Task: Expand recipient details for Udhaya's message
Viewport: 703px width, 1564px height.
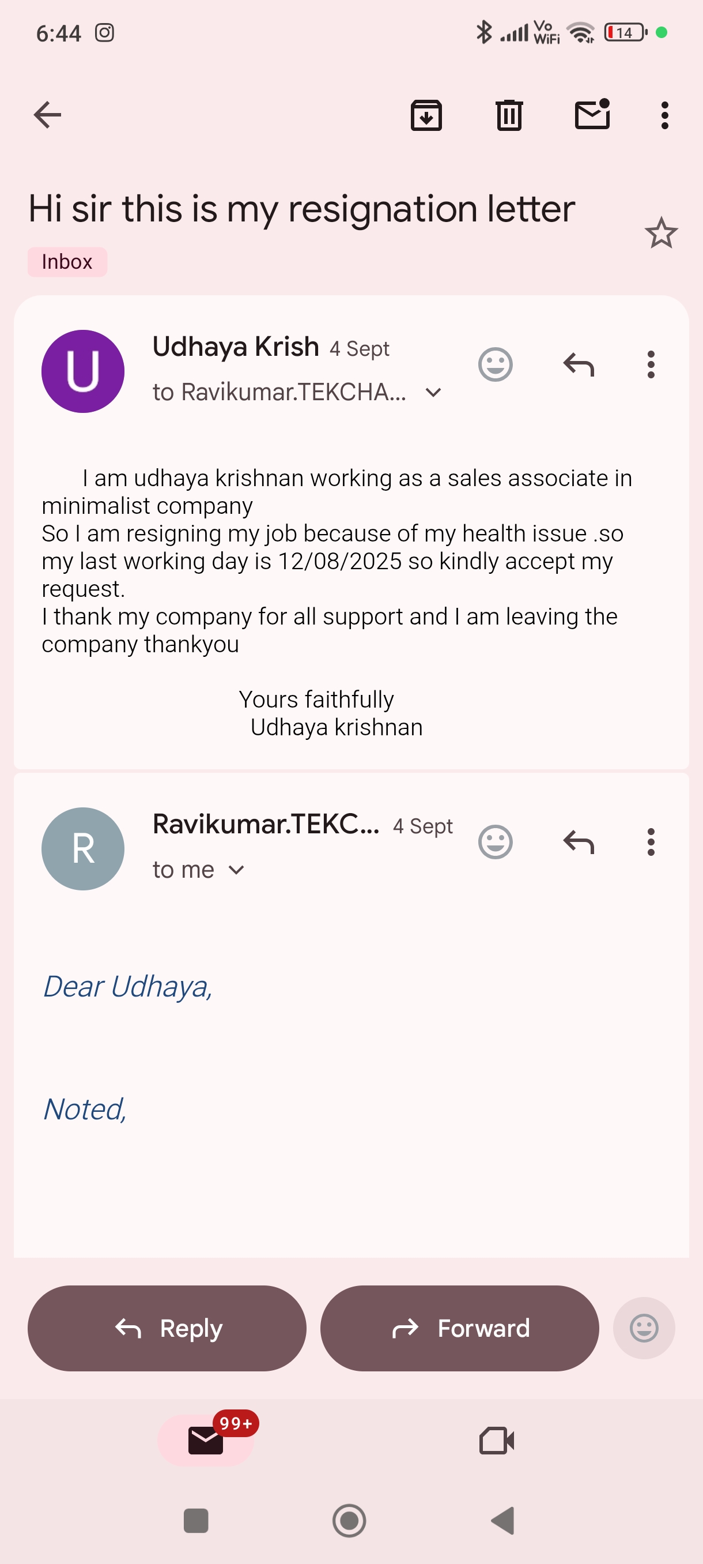Action: [434, 392]
